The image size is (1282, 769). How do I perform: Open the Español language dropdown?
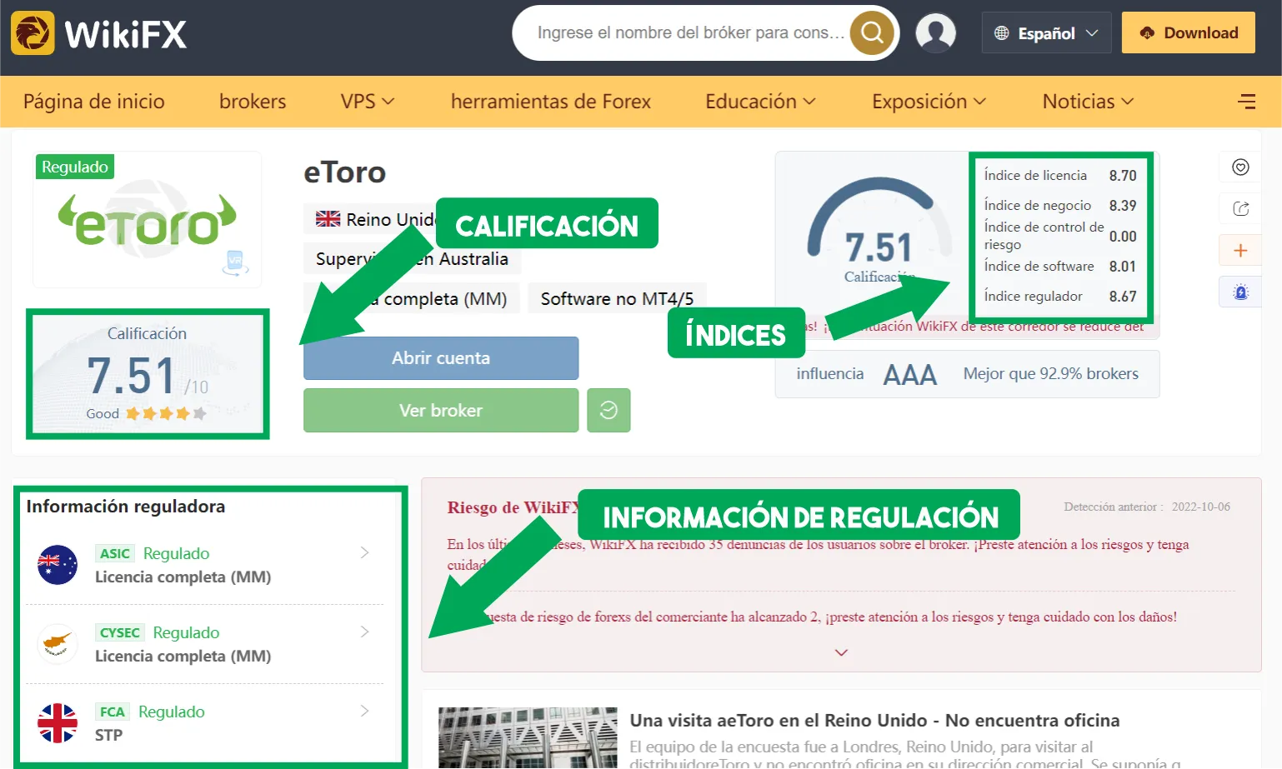point(1046,33)
